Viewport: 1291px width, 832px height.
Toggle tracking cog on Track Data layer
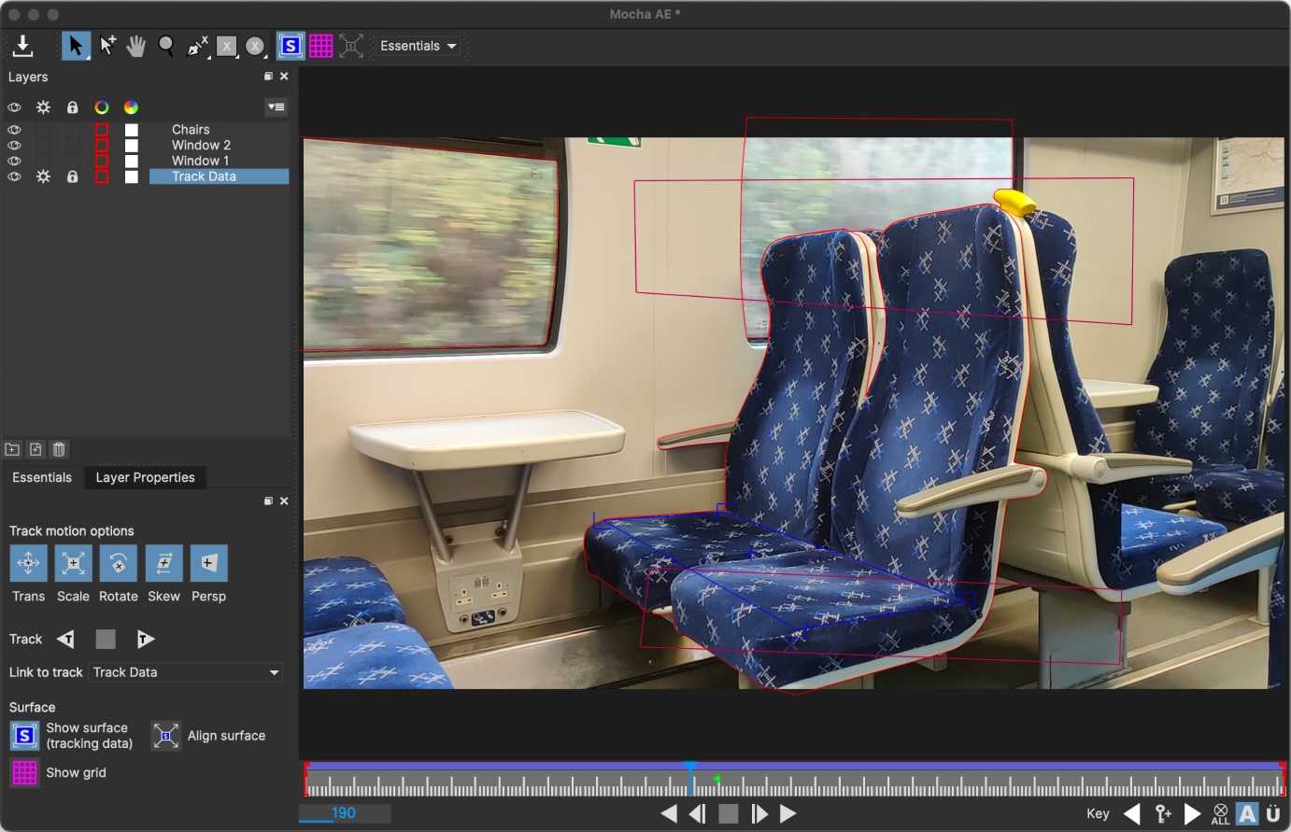43,176
